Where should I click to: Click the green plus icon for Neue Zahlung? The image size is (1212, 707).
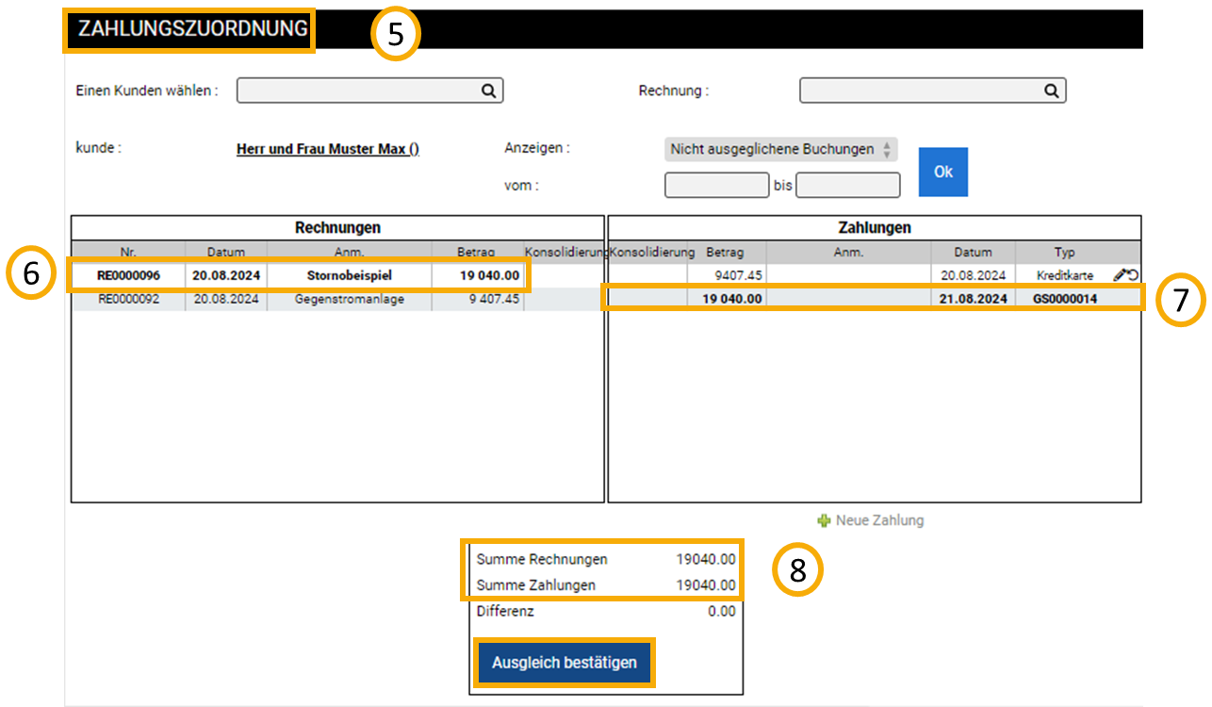pyautogui.click(x=824, y=520)
